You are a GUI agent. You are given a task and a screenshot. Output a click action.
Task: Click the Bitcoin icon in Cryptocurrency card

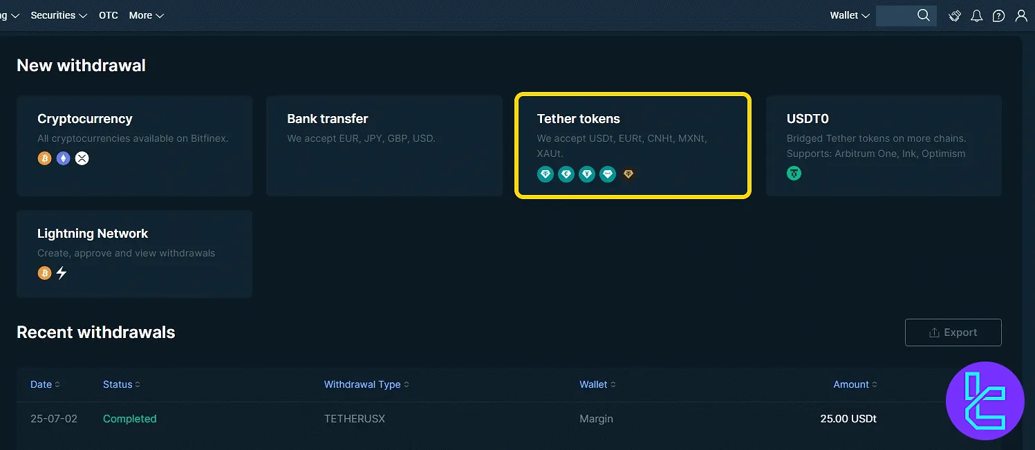coord(44,158)
